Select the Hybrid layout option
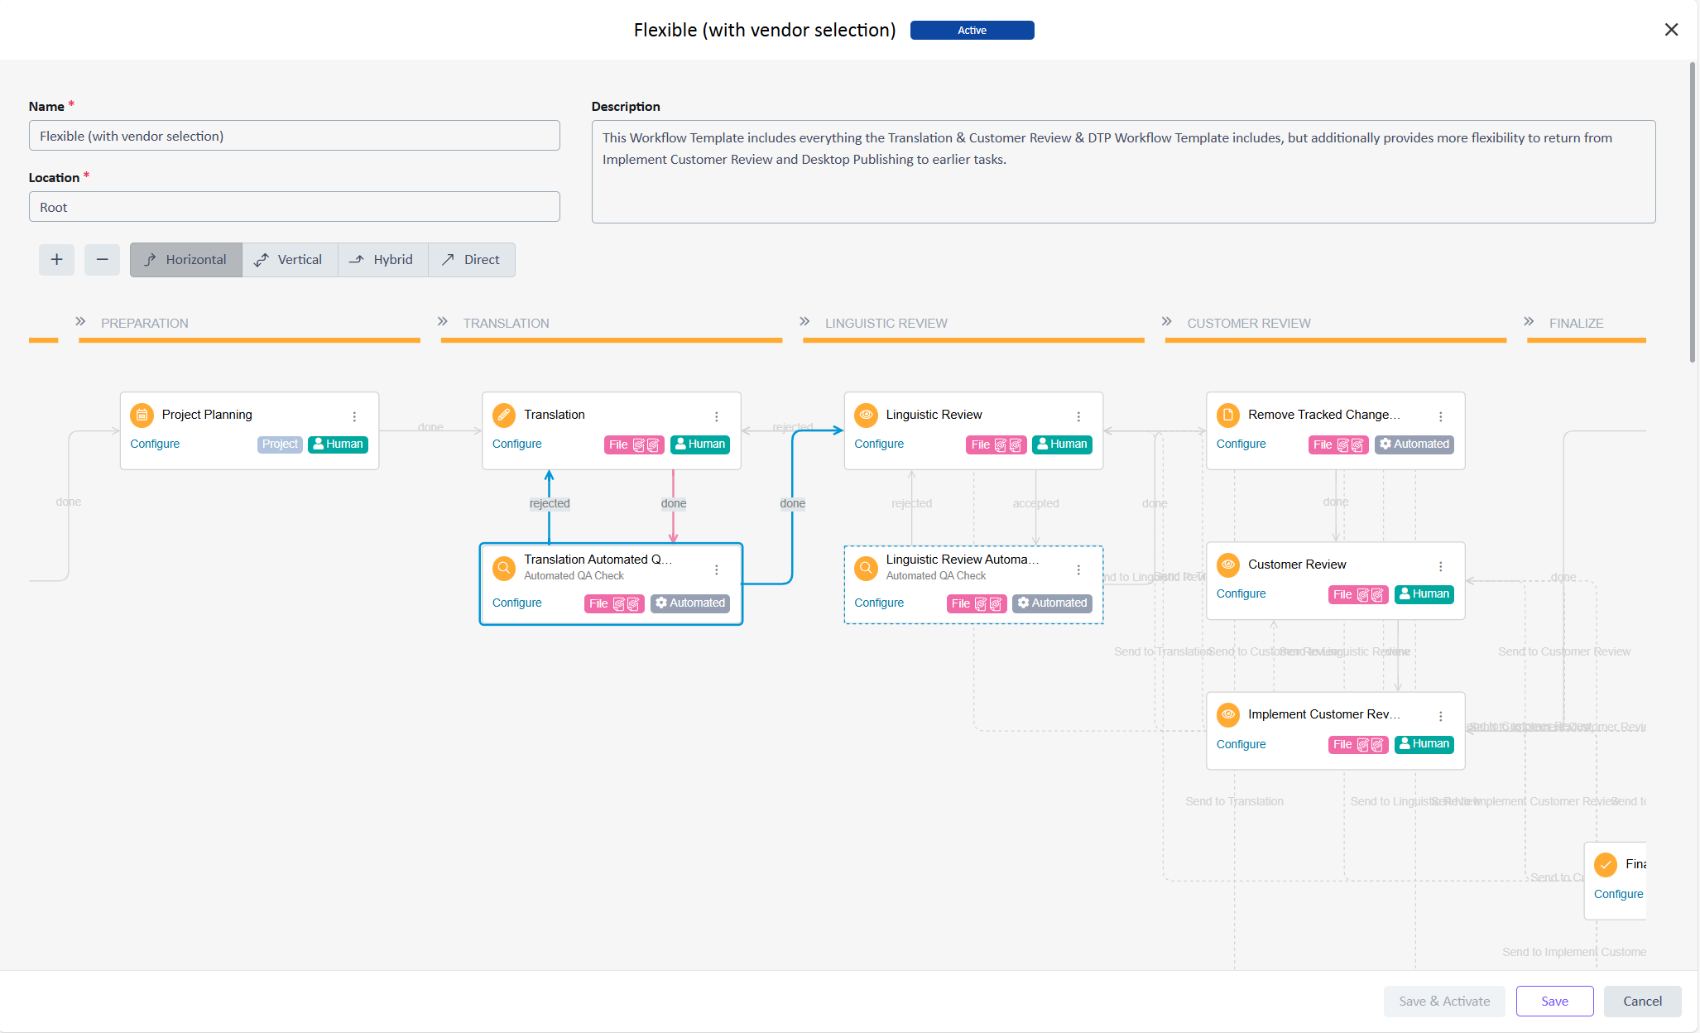Viewport: 1700px width, 1033px height. click(x=382, y=260)
